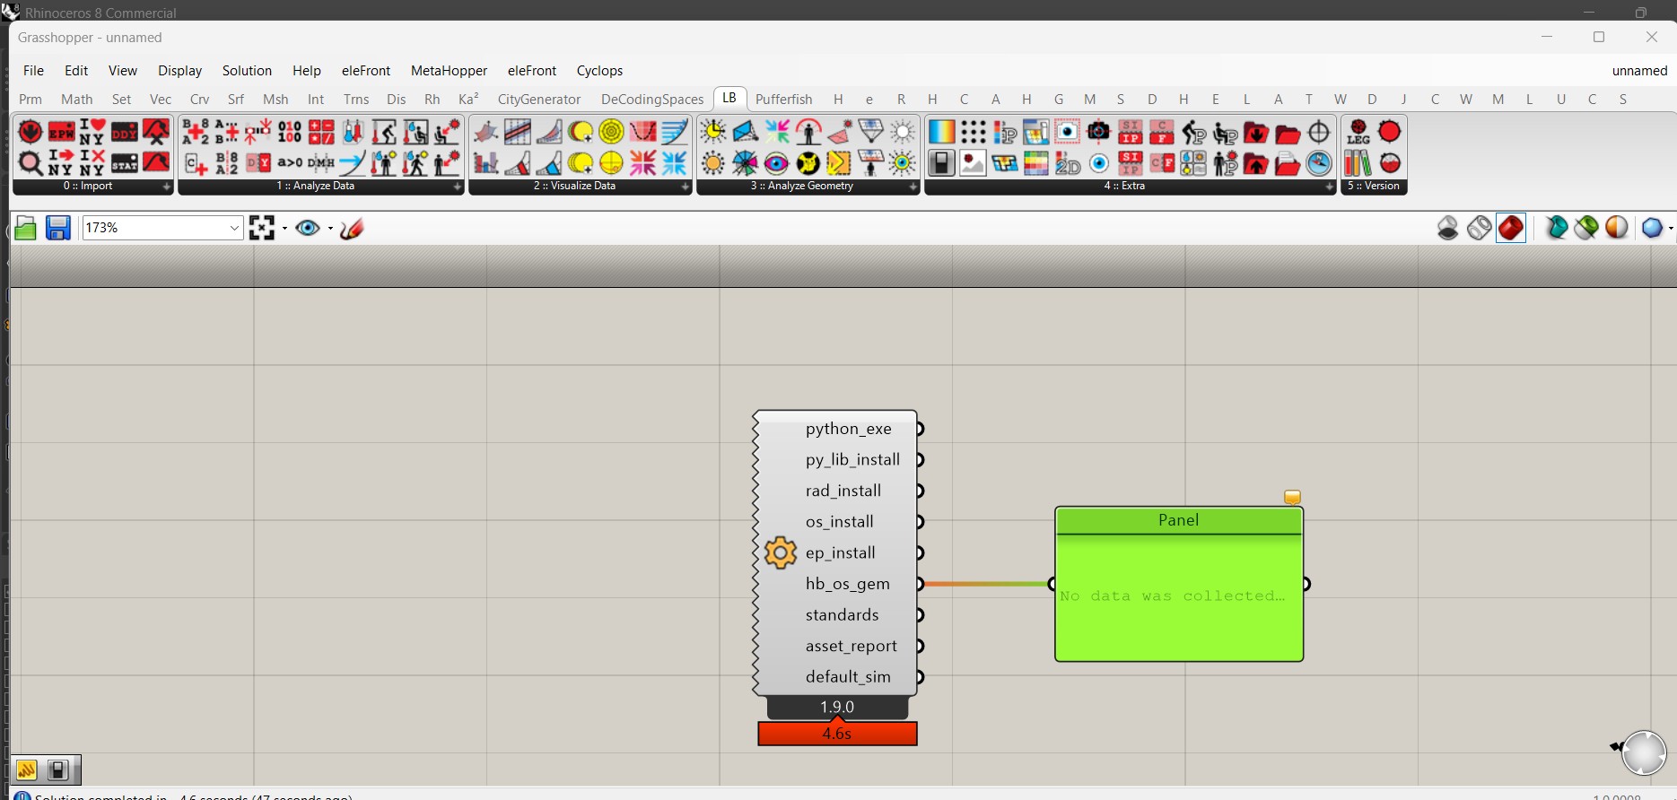Switch to the CityGenerator tab
The height and width of the screenshot is (800, 1677).
(539, 100)
